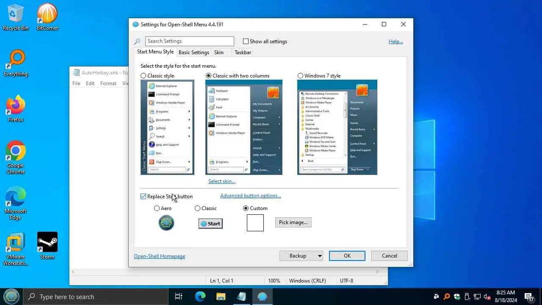Open Steam desktop shortcut
This screenshot has width=542, height=305.
coord(47,246)
